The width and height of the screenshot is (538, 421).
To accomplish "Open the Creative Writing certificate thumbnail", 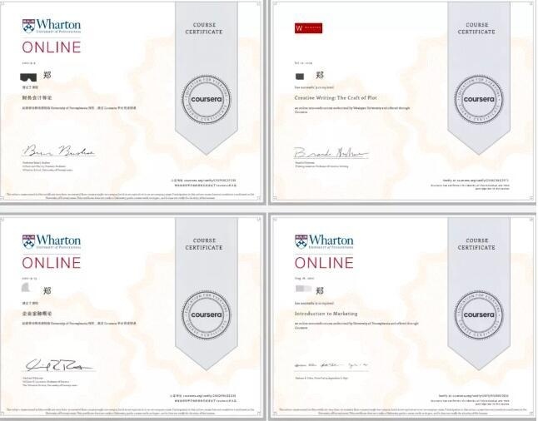I will (x=403, y=102).
